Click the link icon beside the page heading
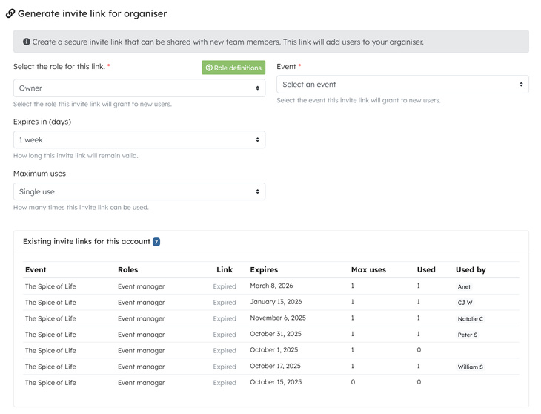This screenshot has height=414, width=541. click(10, 13)
